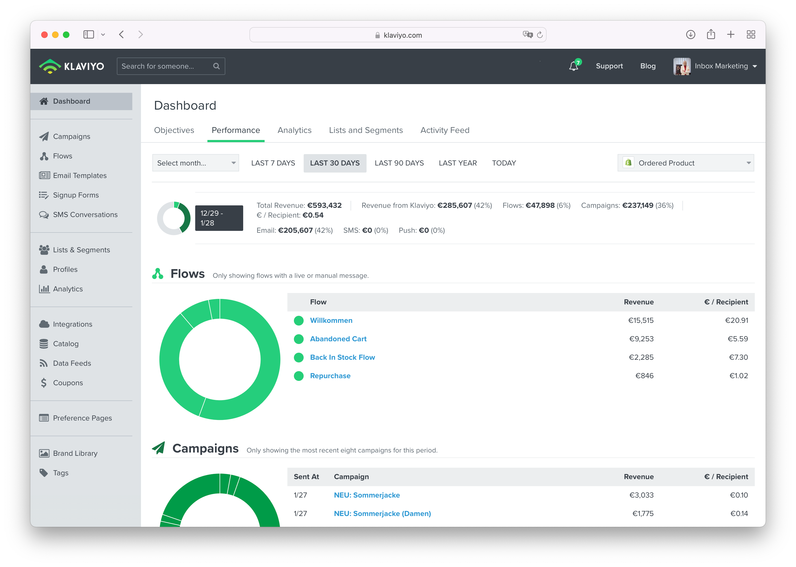This screenshot has width=796, height=567.
Task: Open the Abandoned Cart flow link
Action: 338,339
